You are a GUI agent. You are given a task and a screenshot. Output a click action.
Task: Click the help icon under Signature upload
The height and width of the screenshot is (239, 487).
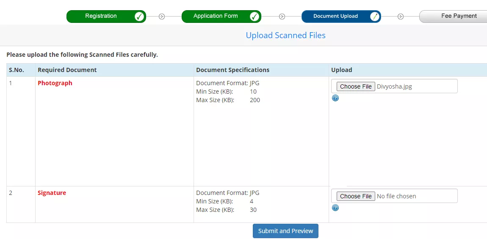click(x=335, y=208)
